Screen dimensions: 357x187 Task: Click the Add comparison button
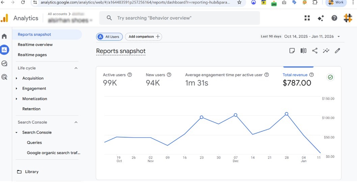pos(143,37)
